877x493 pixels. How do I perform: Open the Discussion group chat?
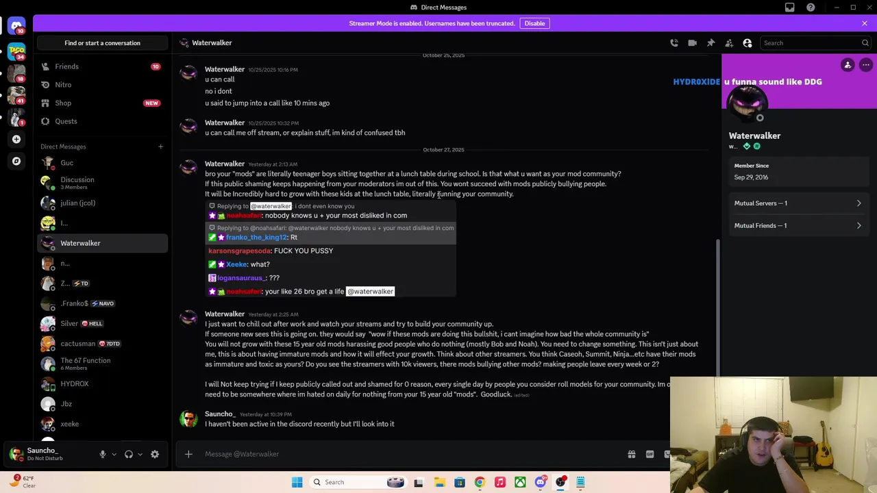click(x=102, y=183)
